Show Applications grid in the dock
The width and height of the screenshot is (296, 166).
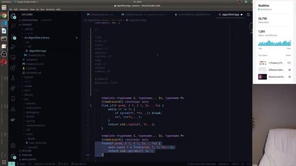pyautogui.click(x=4, y=162)
